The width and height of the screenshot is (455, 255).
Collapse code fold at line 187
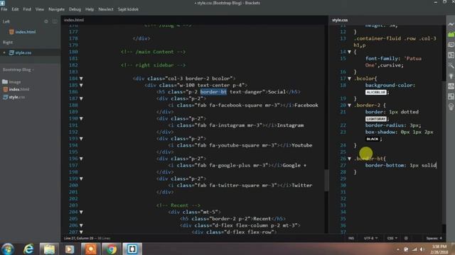click(81, 98)
